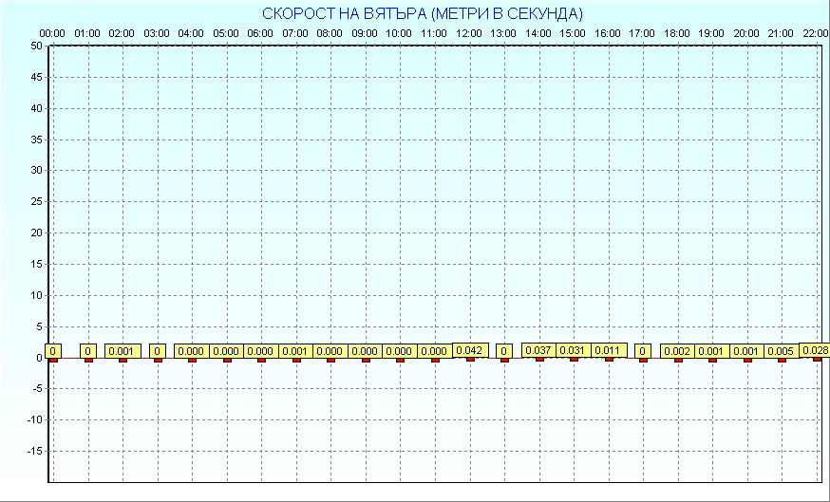This screenshot has width=830, height=502.
Task: Click the 21:00 time axis label
Action: click(x=781, y=33)
